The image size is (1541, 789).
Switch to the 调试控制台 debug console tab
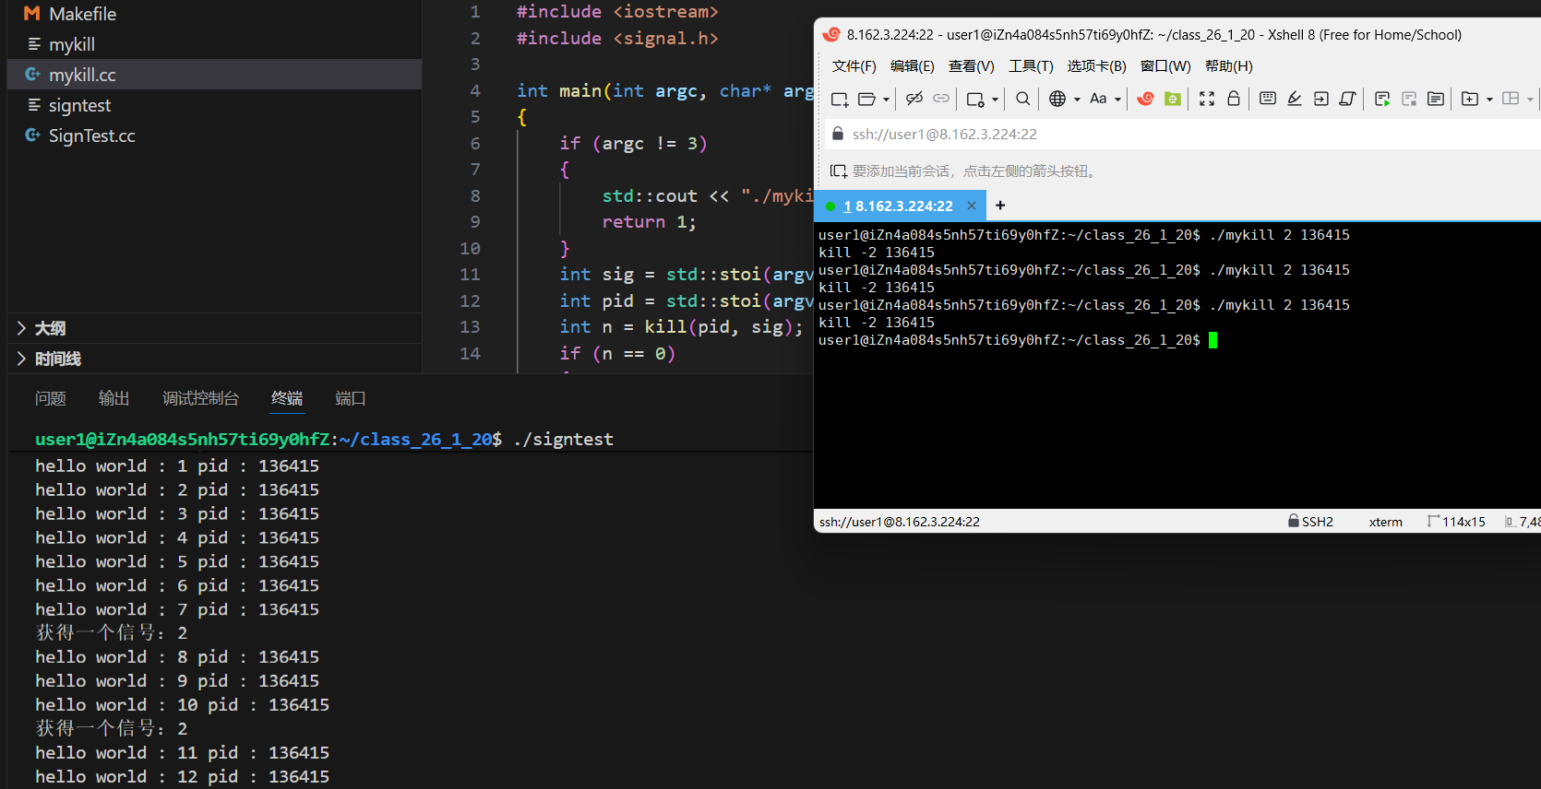(x=201, y=398)
